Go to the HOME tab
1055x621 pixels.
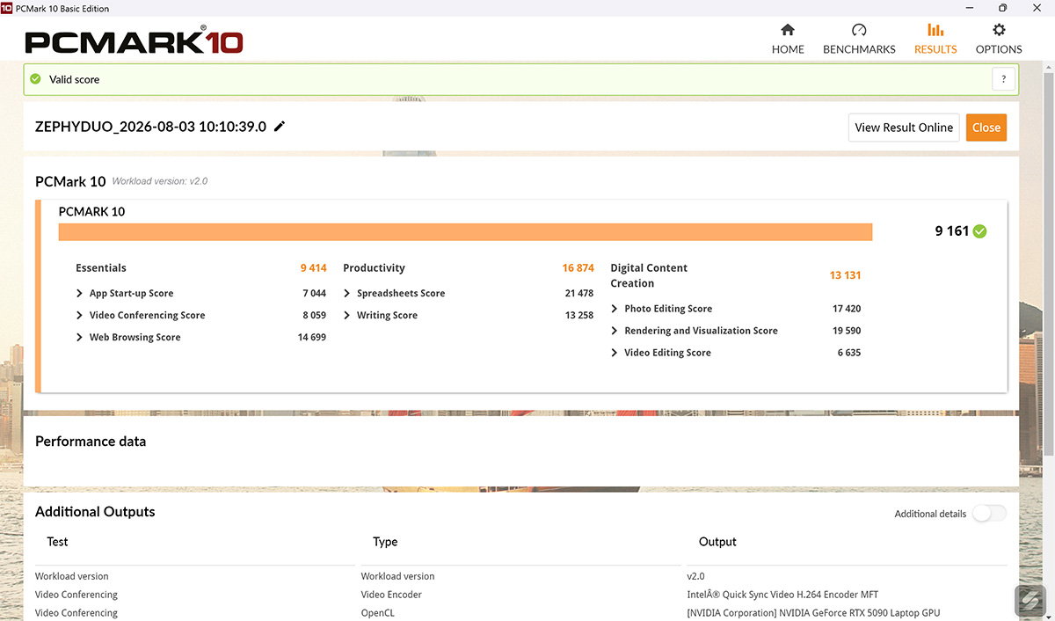(x=788, y=49)
